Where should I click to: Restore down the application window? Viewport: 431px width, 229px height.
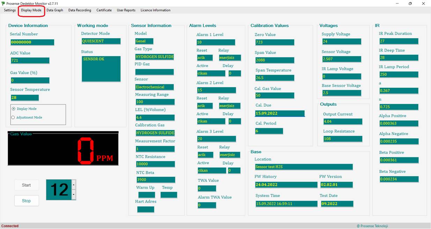click(410, 3)
